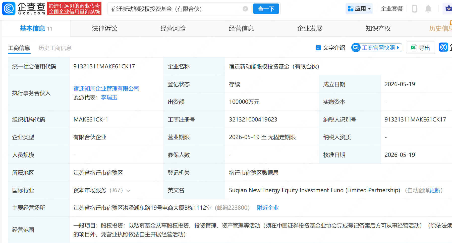Screen dimensions: 452x243
Task: Click the 纳税人识别号 value 91321311MAKE61CK17
Action: point(415,119)
